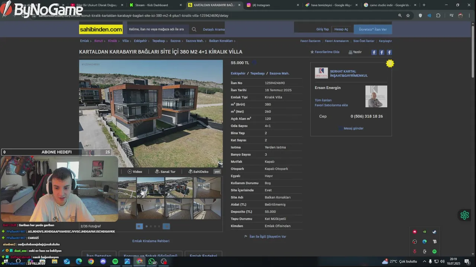The height and width of the screenshot is (267, 476).
Task: Click the weather widget 27°C Çok bulutlu
Action: point(399,261)
